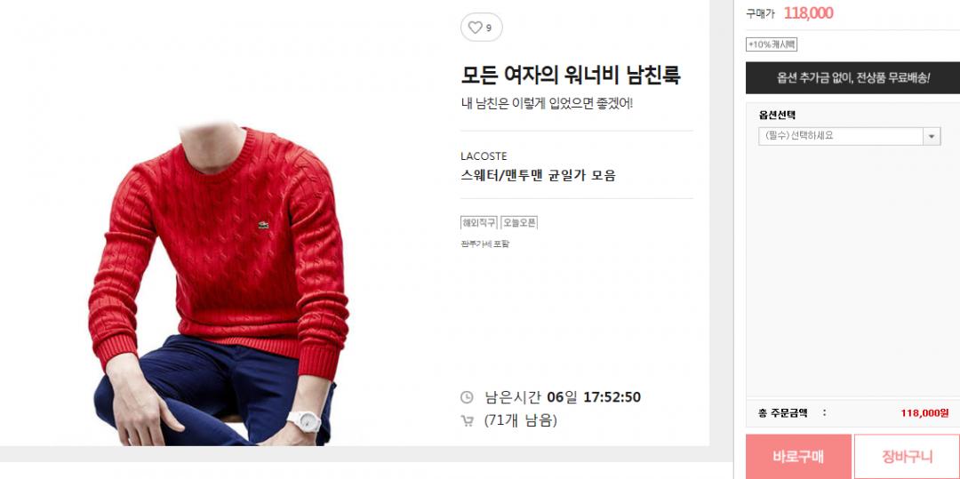Viewport: 960px width, 479px height.
Task: Click the crocodile logo on the red sweater
Action: point(263,226)
